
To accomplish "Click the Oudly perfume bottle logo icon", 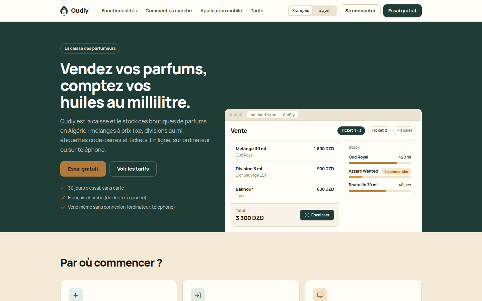I will [x=64, y=11].
